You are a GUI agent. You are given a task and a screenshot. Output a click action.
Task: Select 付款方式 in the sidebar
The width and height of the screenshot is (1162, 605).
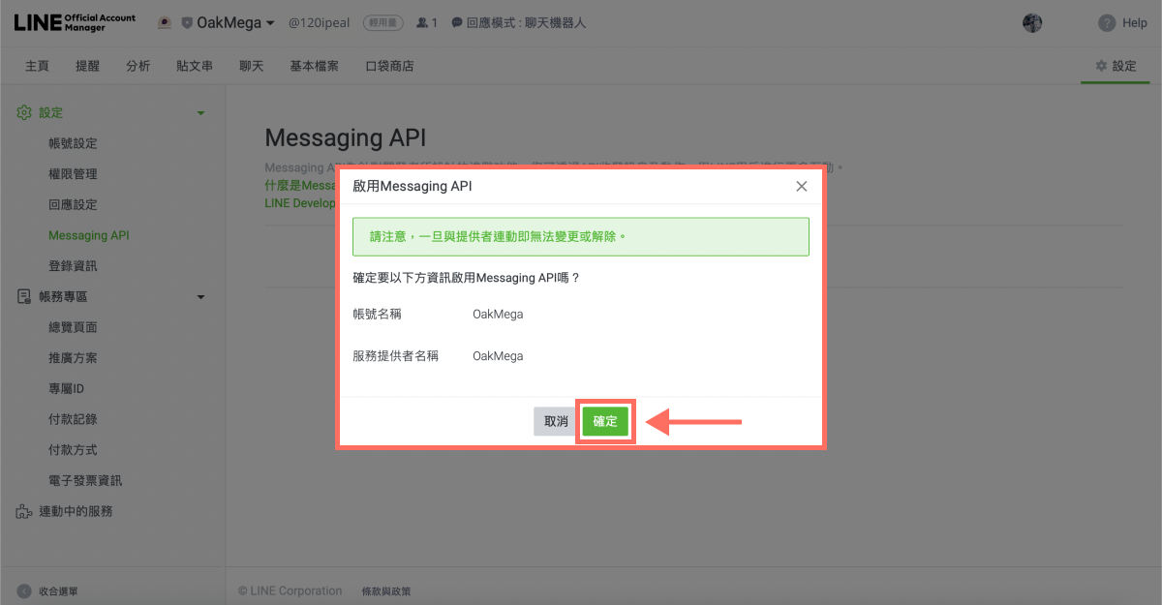[x=73, y=450]
